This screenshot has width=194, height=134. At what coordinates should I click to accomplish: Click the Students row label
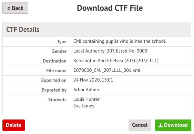57,99
